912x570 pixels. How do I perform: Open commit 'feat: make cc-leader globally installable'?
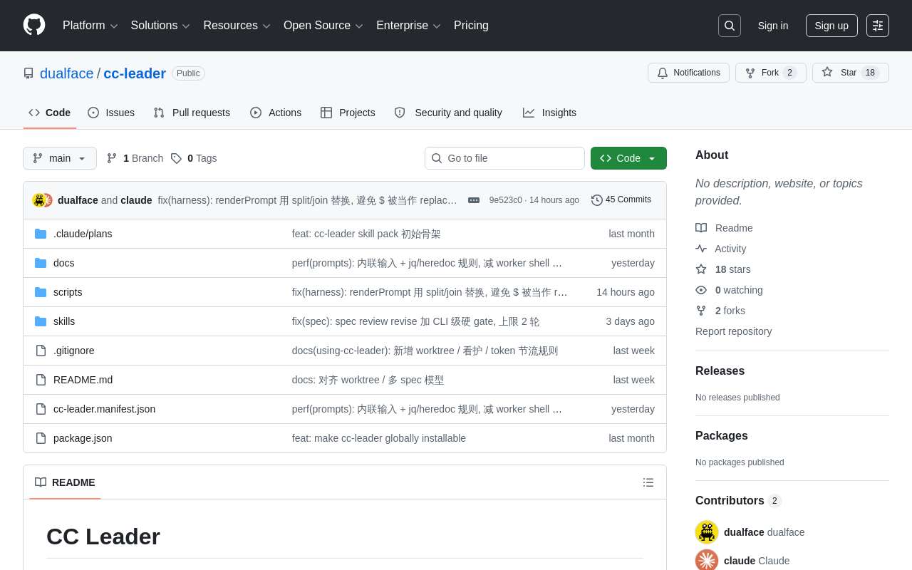point(379,438)
